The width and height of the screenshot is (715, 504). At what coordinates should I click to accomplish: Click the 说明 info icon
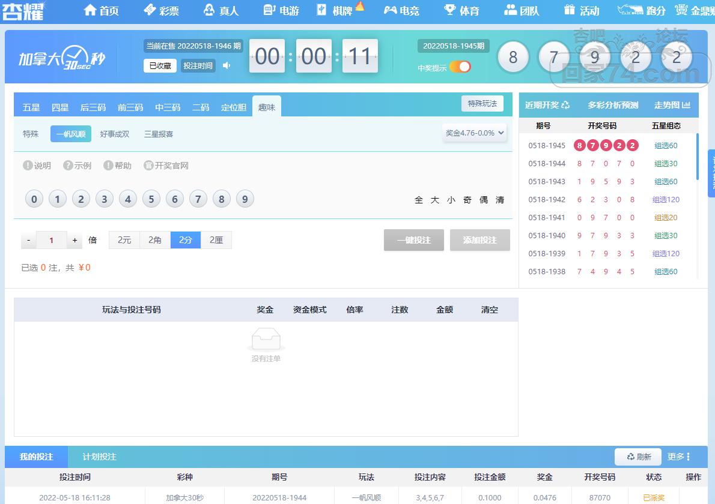click(x=28, y=166)
